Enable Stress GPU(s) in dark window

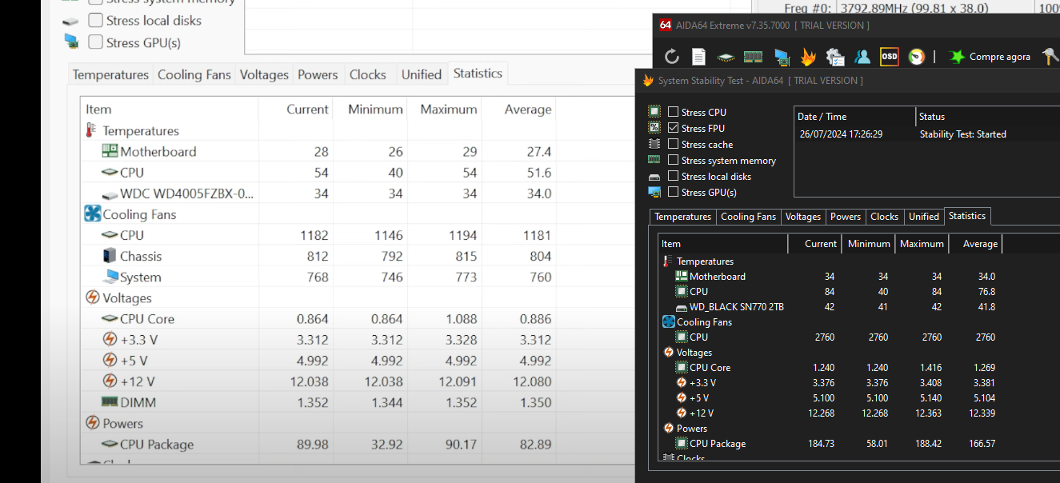[x=673, y=192]
